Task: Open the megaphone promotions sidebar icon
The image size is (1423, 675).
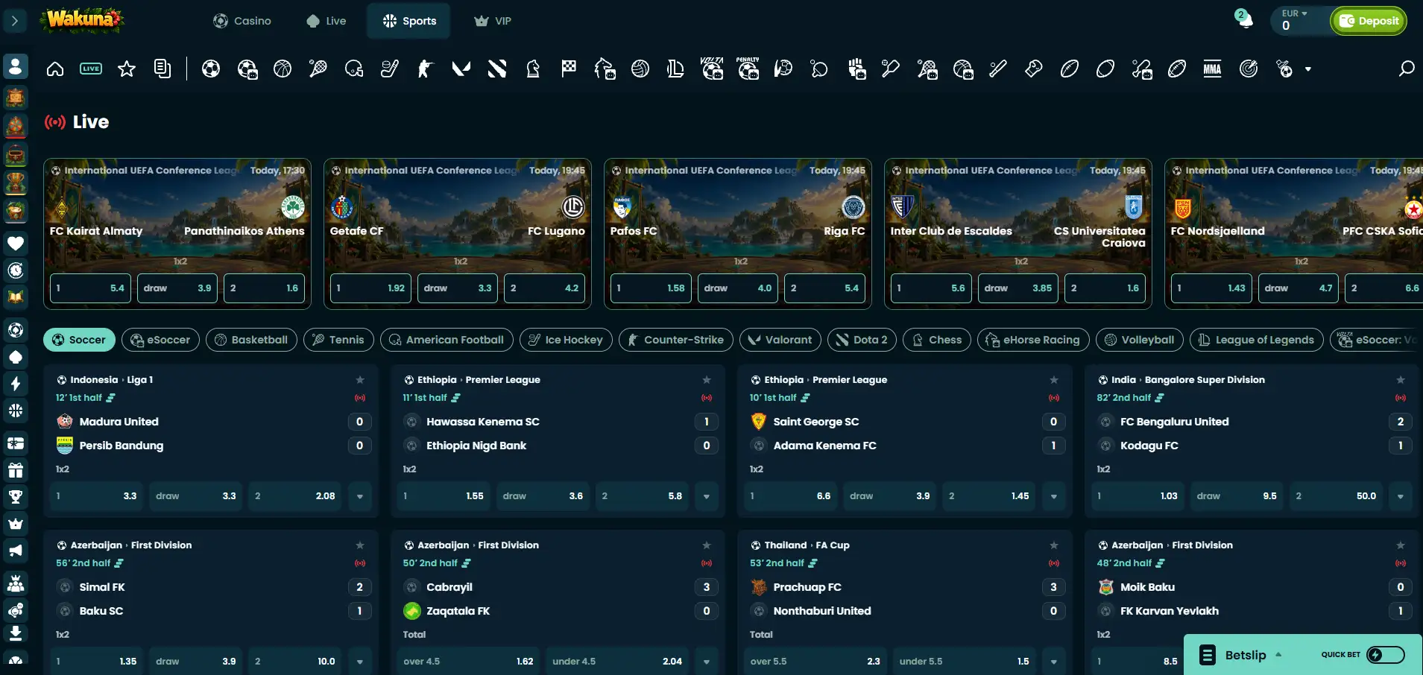Action: (x=16, y=551)
